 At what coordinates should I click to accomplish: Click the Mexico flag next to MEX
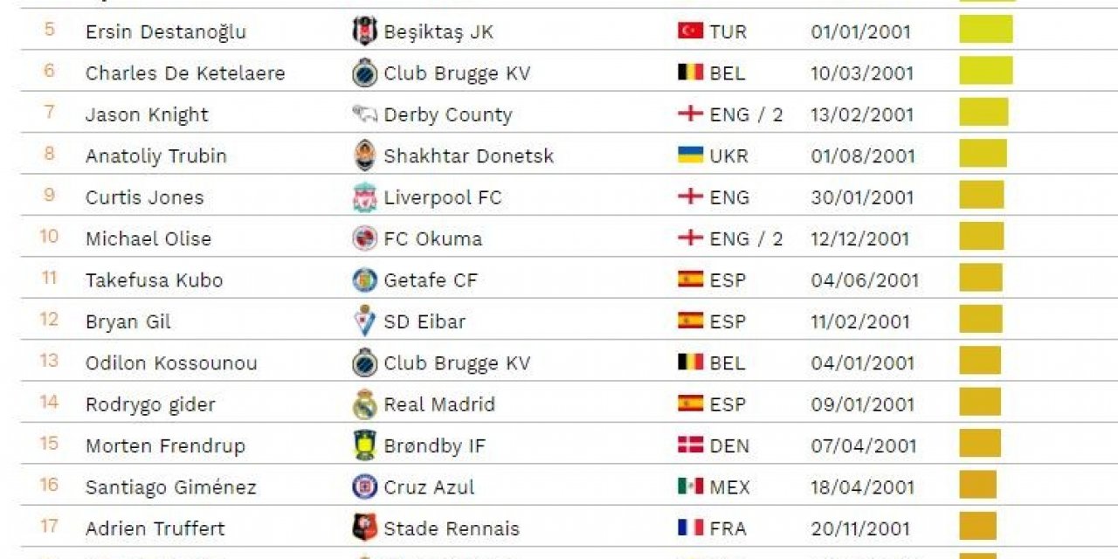[x=690, y=486]
